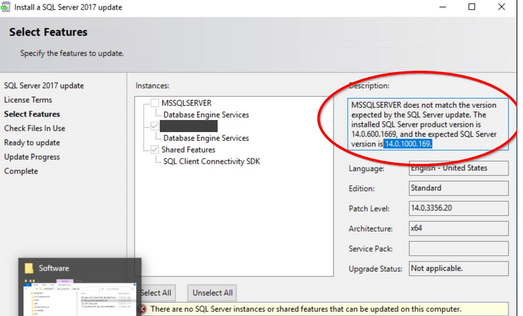Go to Ready to update step
The width and height of the screenshot is (523, 316).
32,142
